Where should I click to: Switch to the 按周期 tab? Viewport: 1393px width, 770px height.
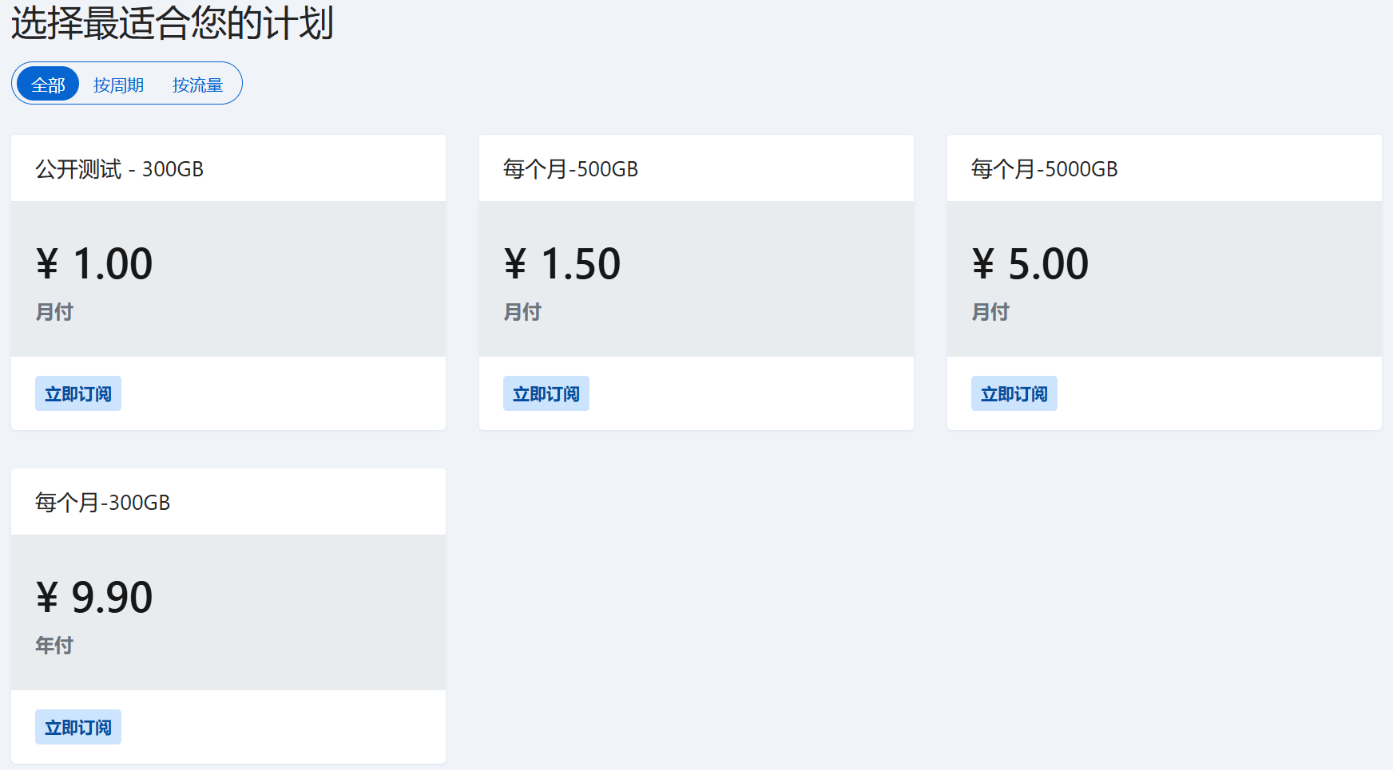point(118,85)
